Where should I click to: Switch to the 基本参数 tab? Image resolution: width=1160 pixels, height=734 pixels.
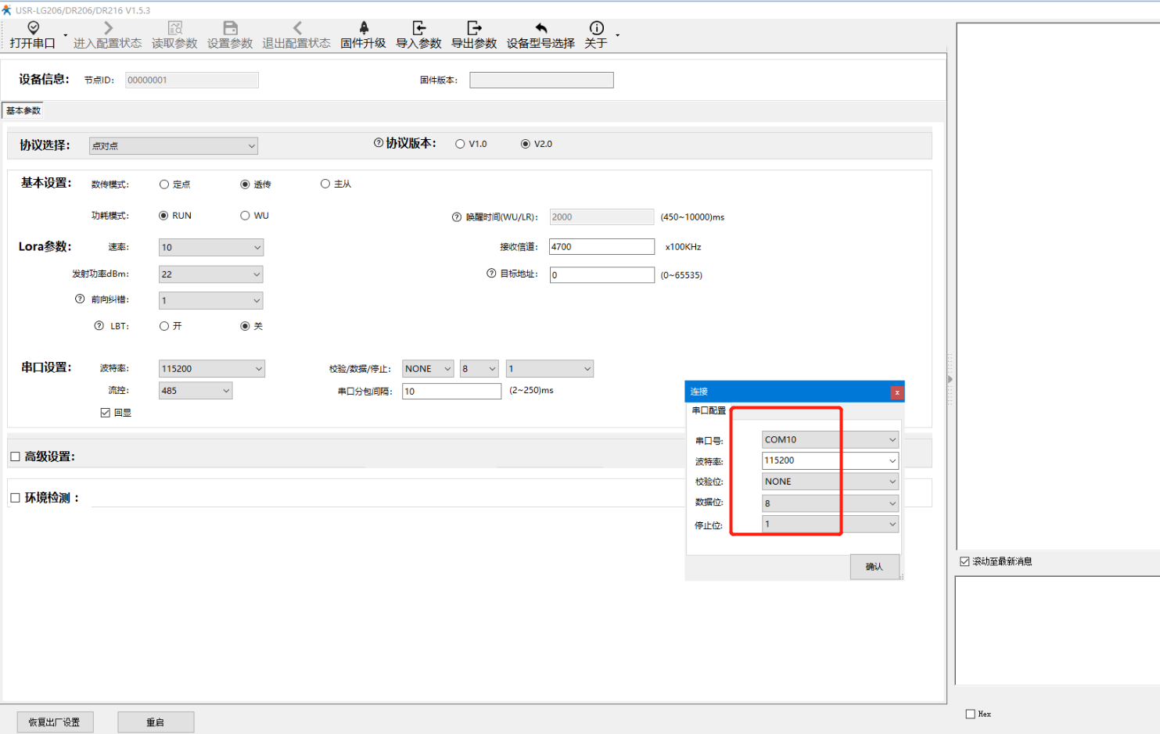pyautogui.click(x=23, y=111)
